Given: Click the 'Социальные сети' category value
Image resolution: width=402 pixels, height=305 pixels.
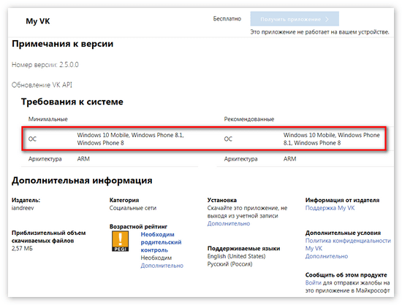Looking at the screenshot, I should click(x=133, y=208).
